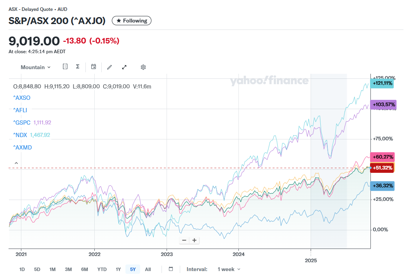Select the All time range

click(x=148, y=269)
